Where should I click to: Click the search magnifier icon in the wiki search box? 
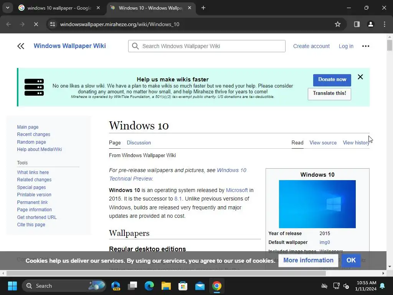[x=135, y=46]
